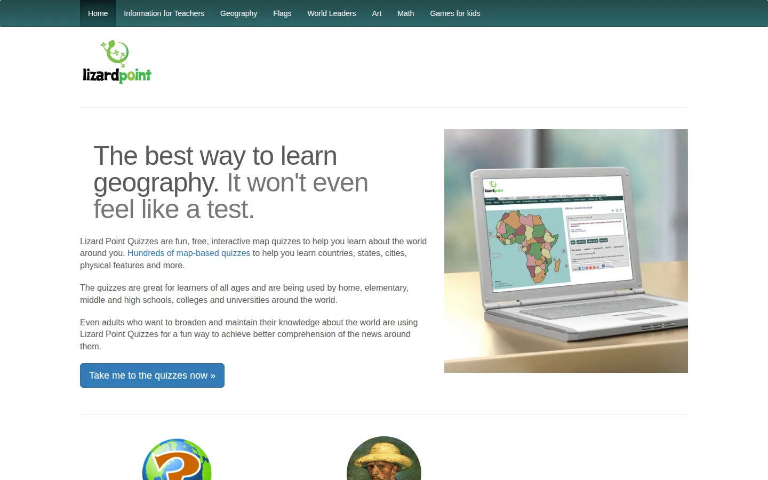Click Take me to the quizzes now button
Viewport: 768px width, 480px height.
coord(152,375)
